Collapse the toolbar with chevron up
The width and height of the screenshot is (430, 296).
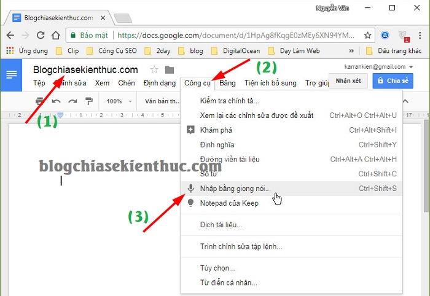pyautogui.click(x=405, y=101)
